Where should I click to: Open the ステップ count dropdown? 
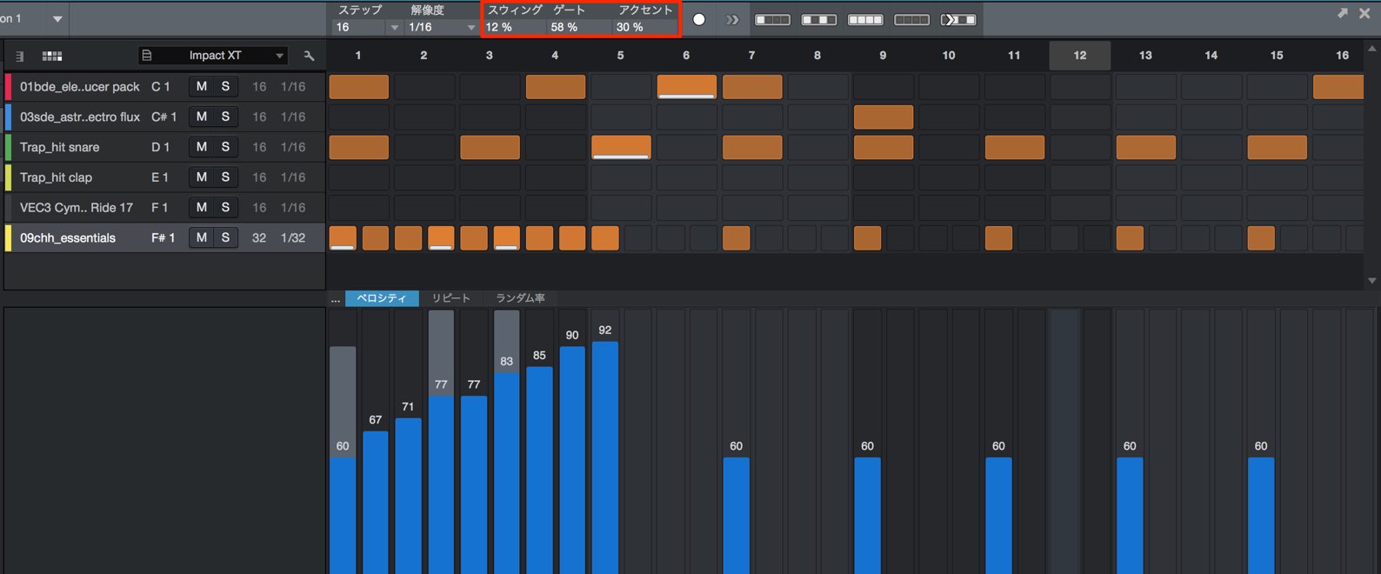pyautogui.click(x=395, y=28)
